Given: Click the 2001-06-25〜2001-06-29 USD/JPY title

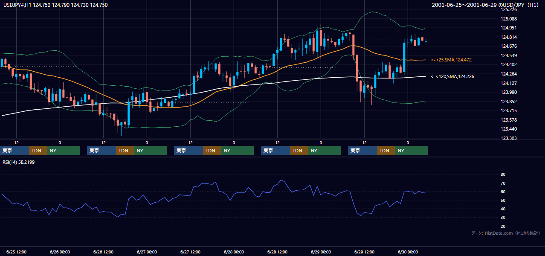Looking at the screenshot, I should pos(486,5).
